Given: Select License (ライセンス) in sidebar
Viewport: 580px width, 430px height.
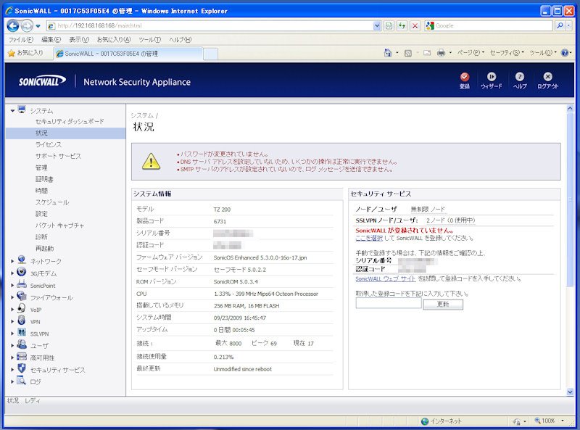Looking at the screenshot, I should 49,145.
